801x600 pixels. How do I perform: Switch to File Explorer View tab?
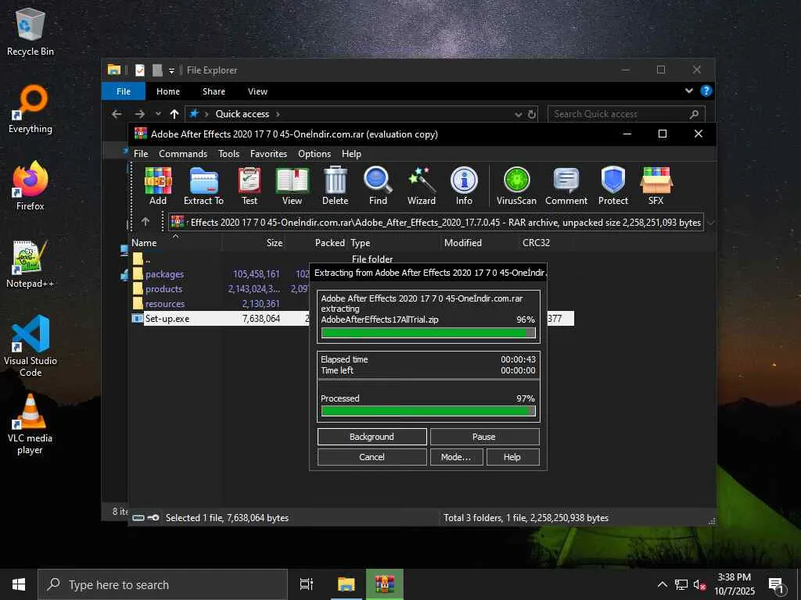click(257, 91)
